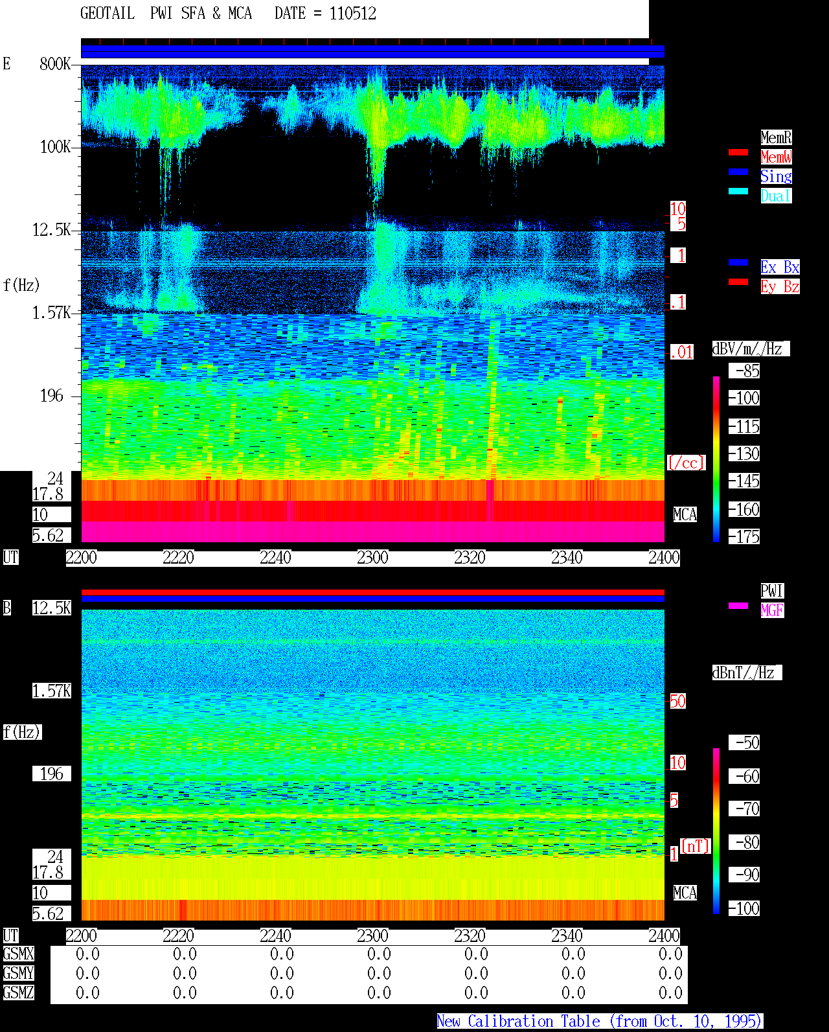Click the cyan Dual legend swatch

(738, 191)
